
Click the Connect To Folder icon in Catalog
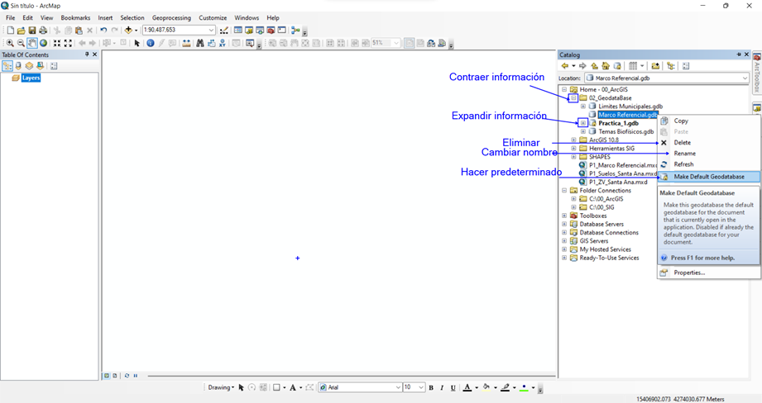click(655, 66)
